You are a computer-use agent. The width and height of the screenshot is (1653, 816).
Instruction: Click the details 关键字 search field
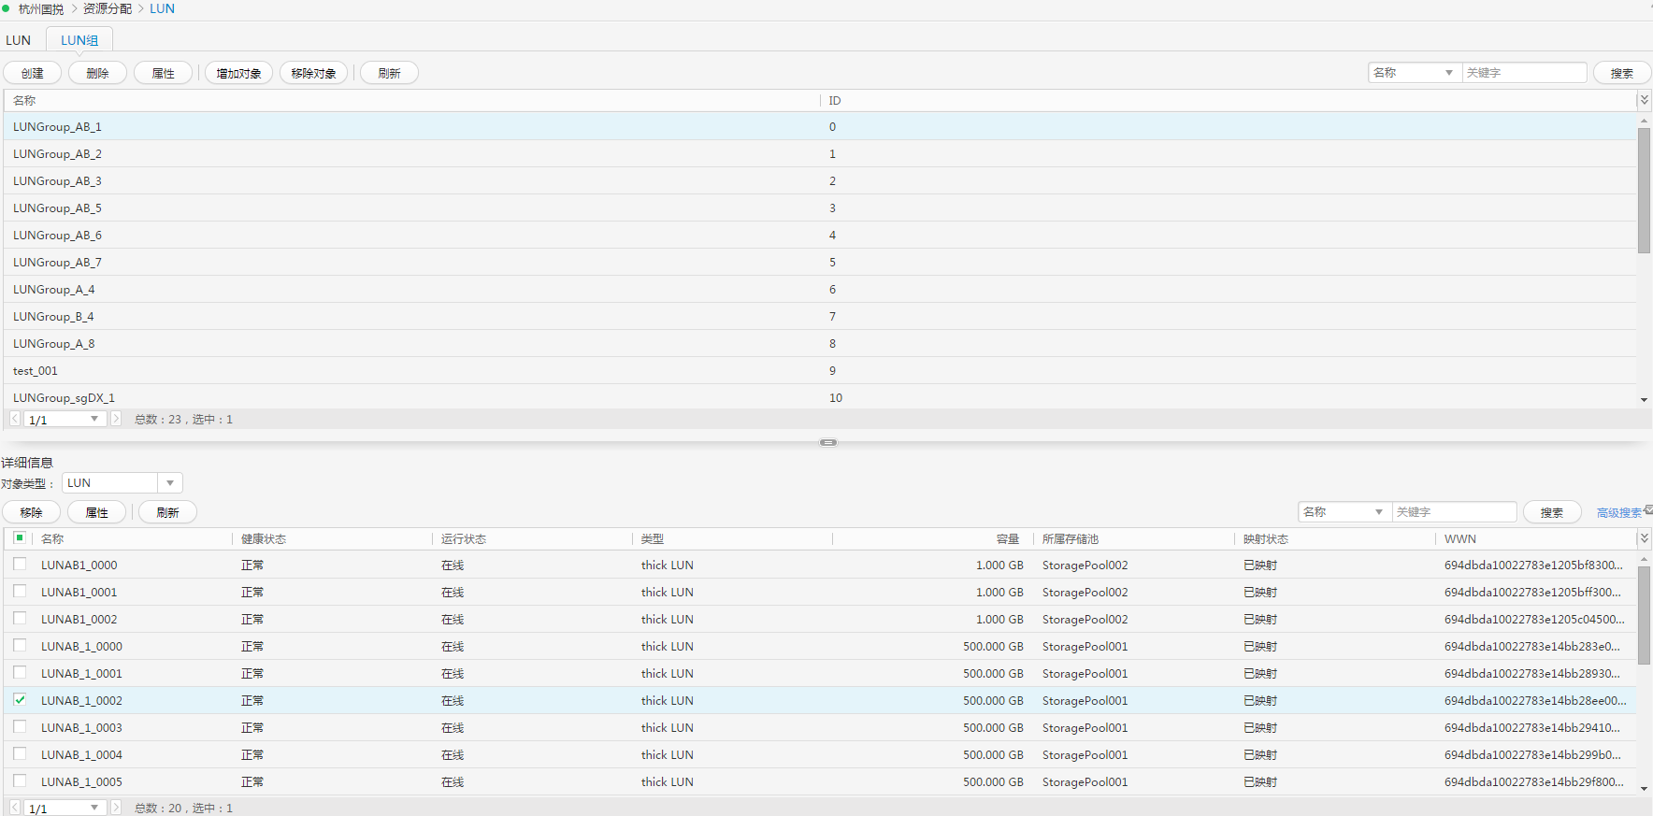pos(1454,511)
